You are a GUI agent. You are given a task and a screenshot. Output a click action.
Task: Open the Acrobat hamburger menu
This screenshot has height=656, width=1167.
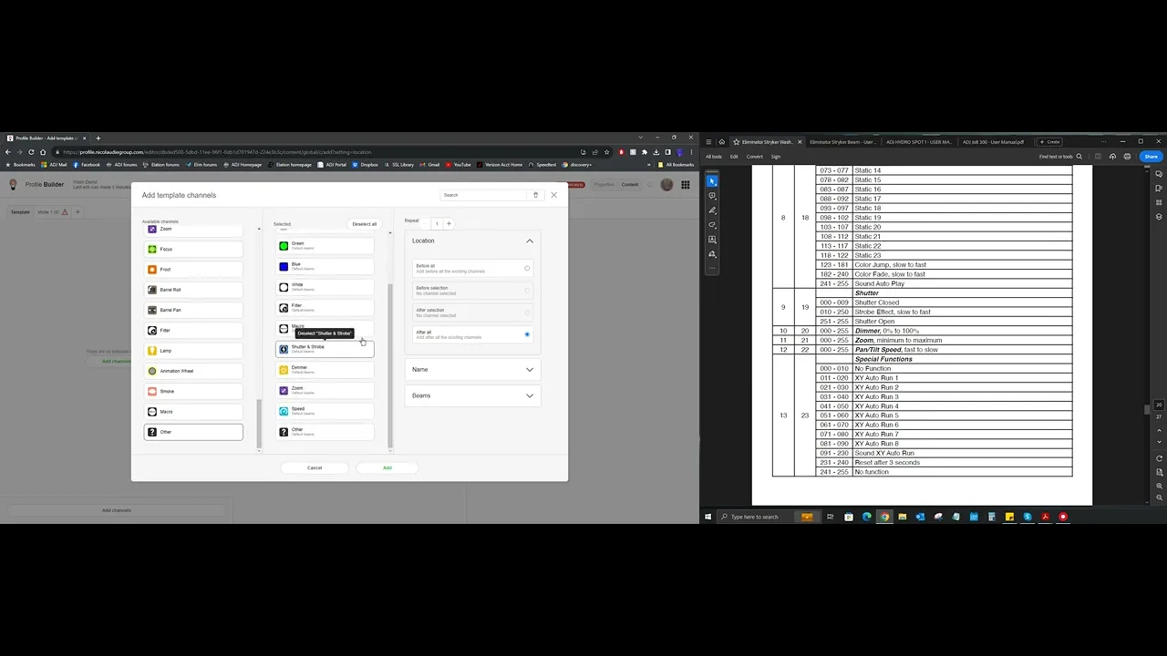coord(708,142)
